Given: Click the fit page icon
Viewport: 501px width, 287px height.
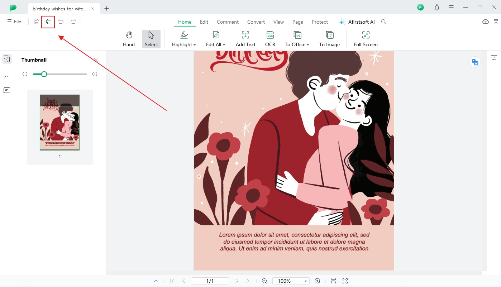Looking at the screenshot, I should pos(334,281).
